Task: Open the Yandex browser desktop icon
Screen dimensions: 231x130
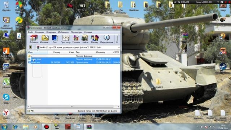Action: 6,114
